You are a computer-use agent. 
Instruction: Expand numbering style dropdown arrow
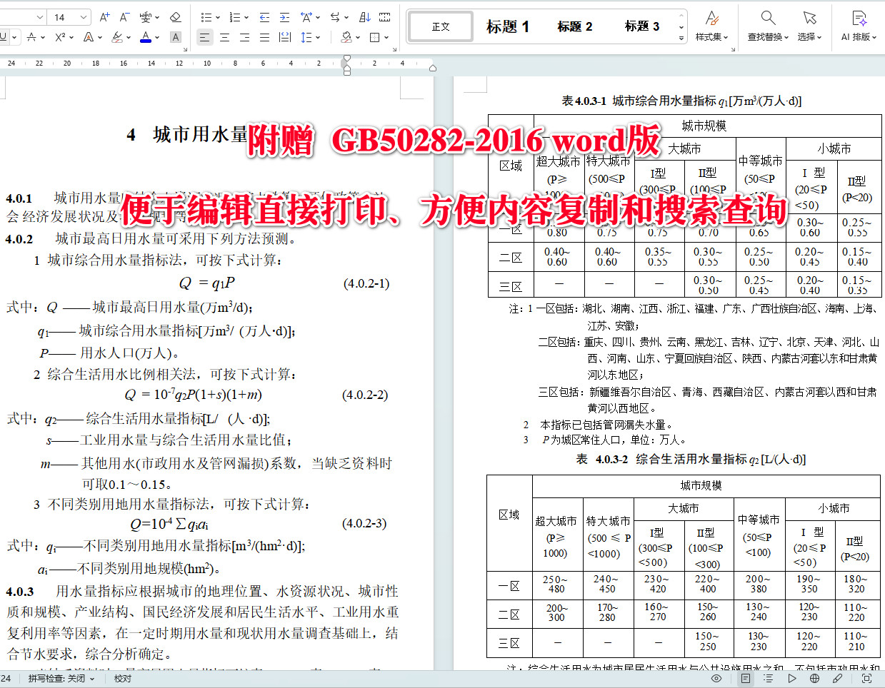point(246,17)
